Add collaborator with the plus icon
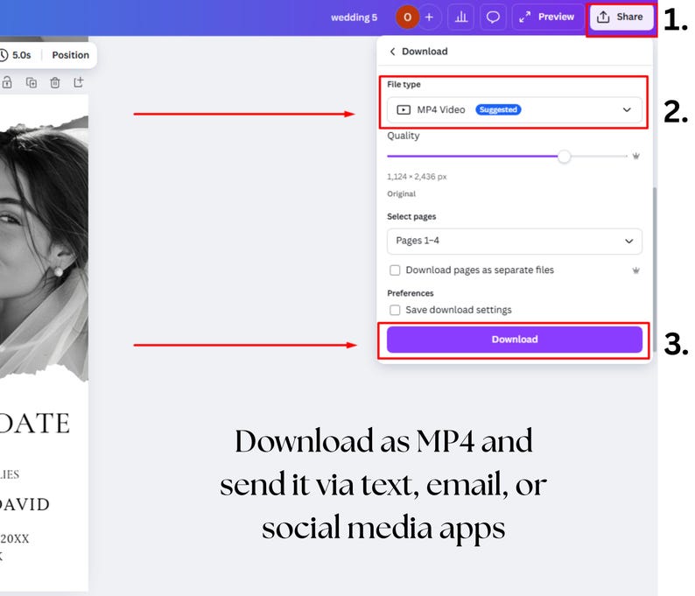695x596 pixels. pyautogui.click(x=429, y=18)
